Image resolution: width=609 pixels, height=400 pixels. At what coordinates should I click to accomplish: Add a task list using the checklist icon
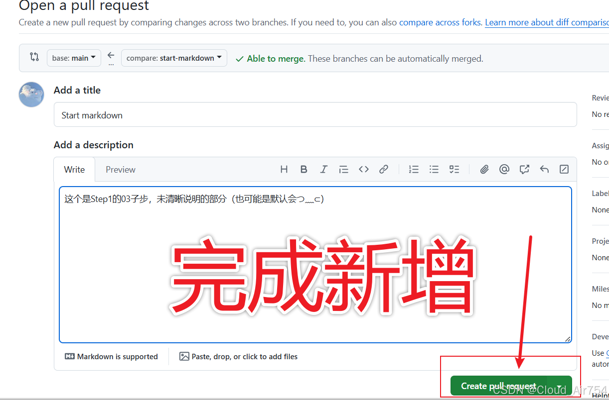click(x=454, y=169)
